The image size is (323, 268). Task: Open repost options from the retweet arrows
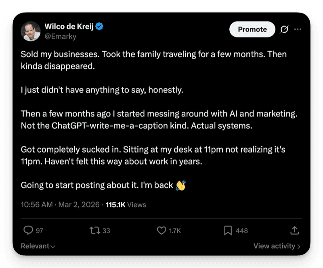point(95,230)
